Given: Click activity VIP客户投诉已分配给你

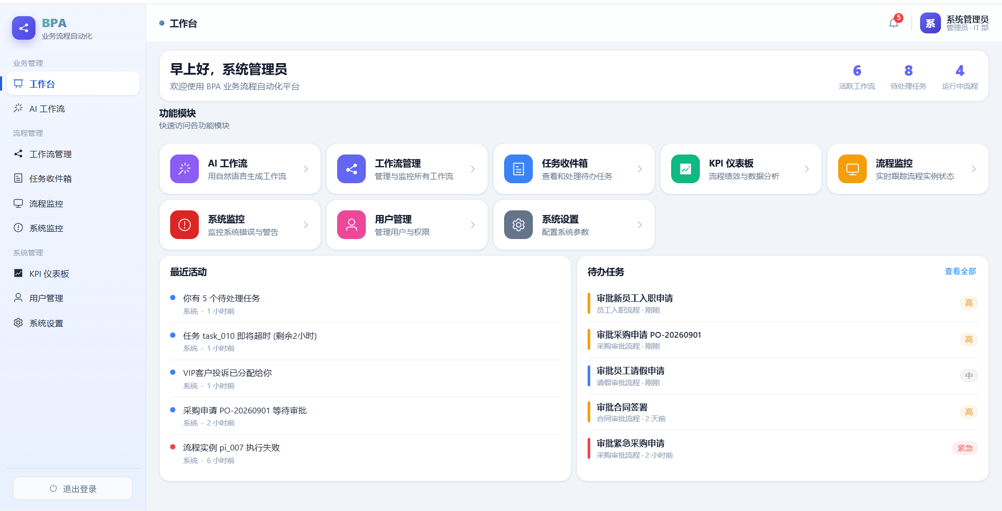Looking at the screenshot, I should tap(365, 378).
